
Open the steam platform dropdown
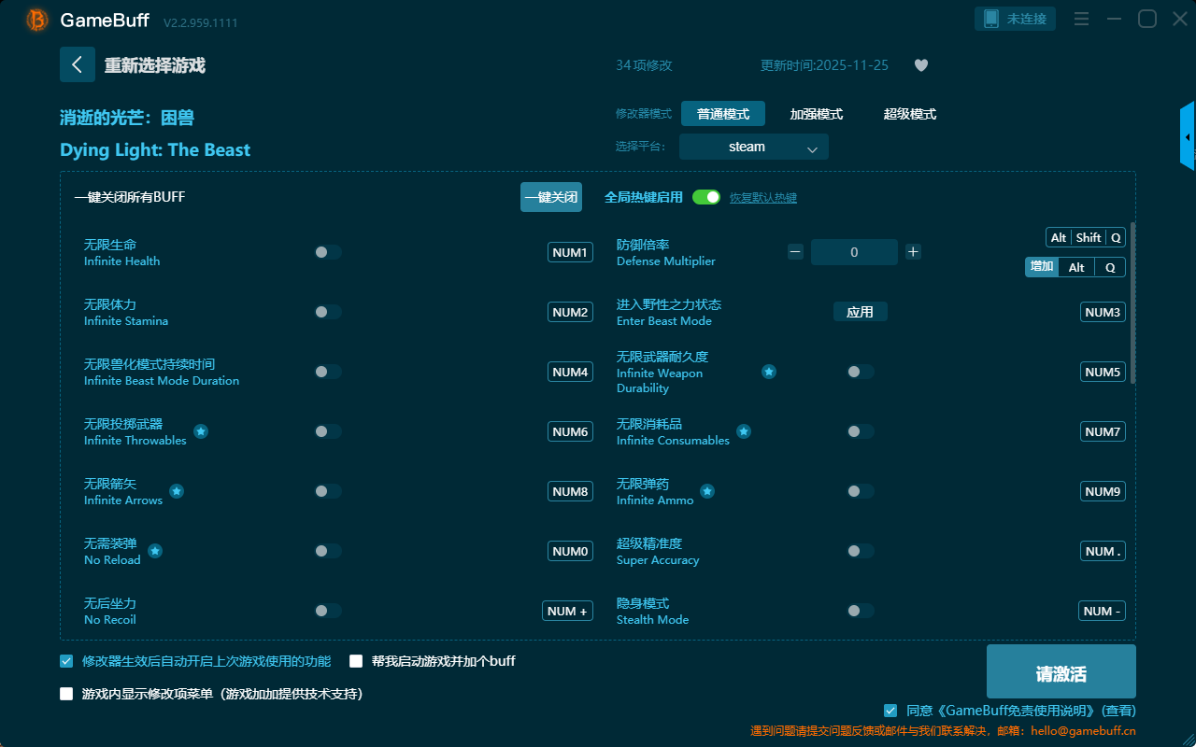click(753, 147)
